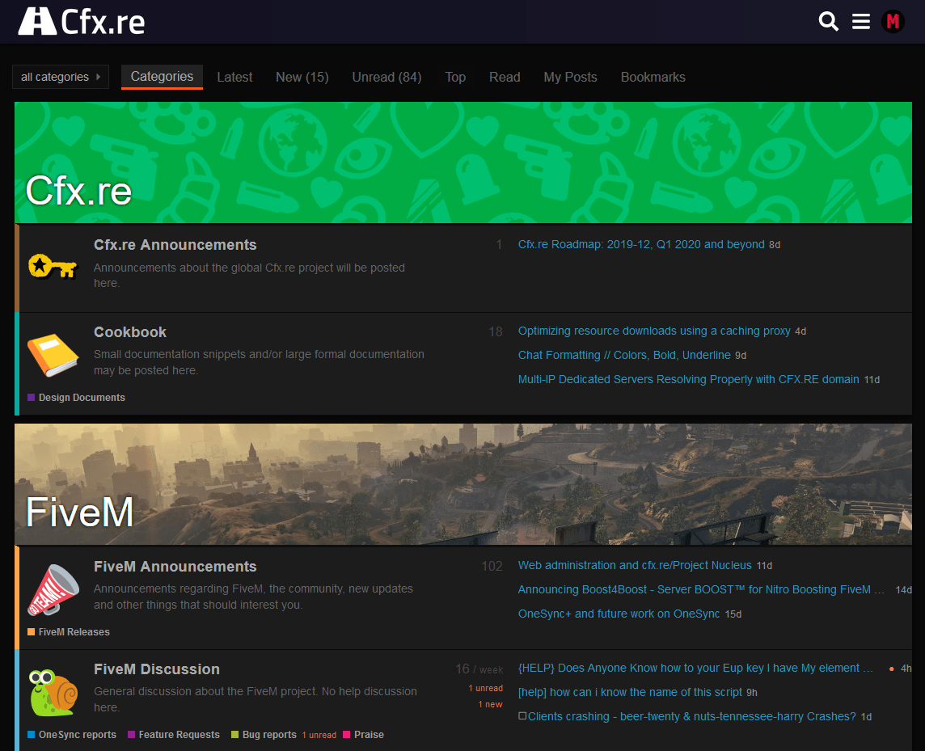
Task: Click the snail FiveM Discussion icon
Action: tap(53, 692)
